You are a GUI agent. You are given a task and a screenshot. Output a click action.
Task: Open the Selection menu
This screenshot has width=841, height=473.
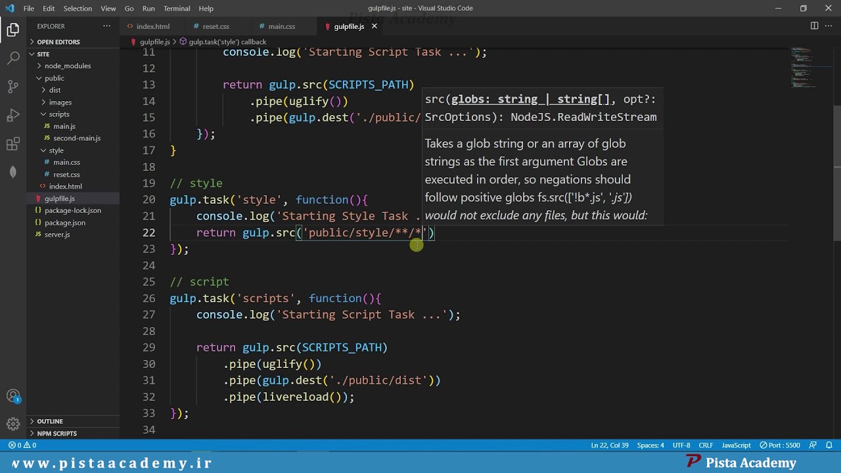(x=78, y=9)
